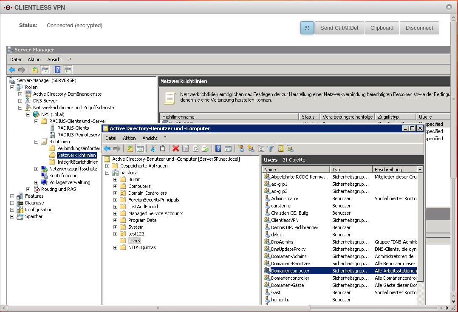The image size is (458, 312).
Task: Click the blue help icon in Server-Manager toolbar
Action: pos(58,70)
